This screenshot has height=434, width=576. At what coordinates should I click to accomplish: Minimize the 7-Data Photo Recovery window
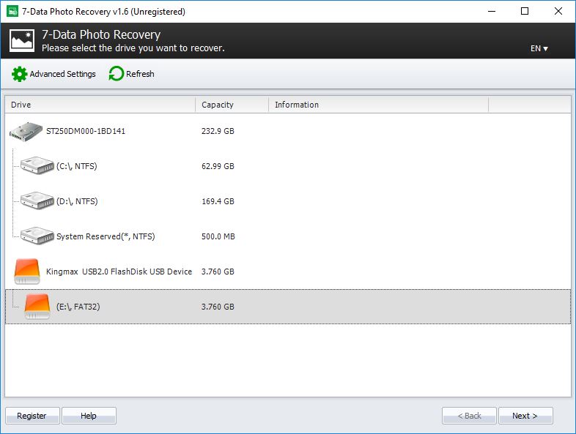492,12
